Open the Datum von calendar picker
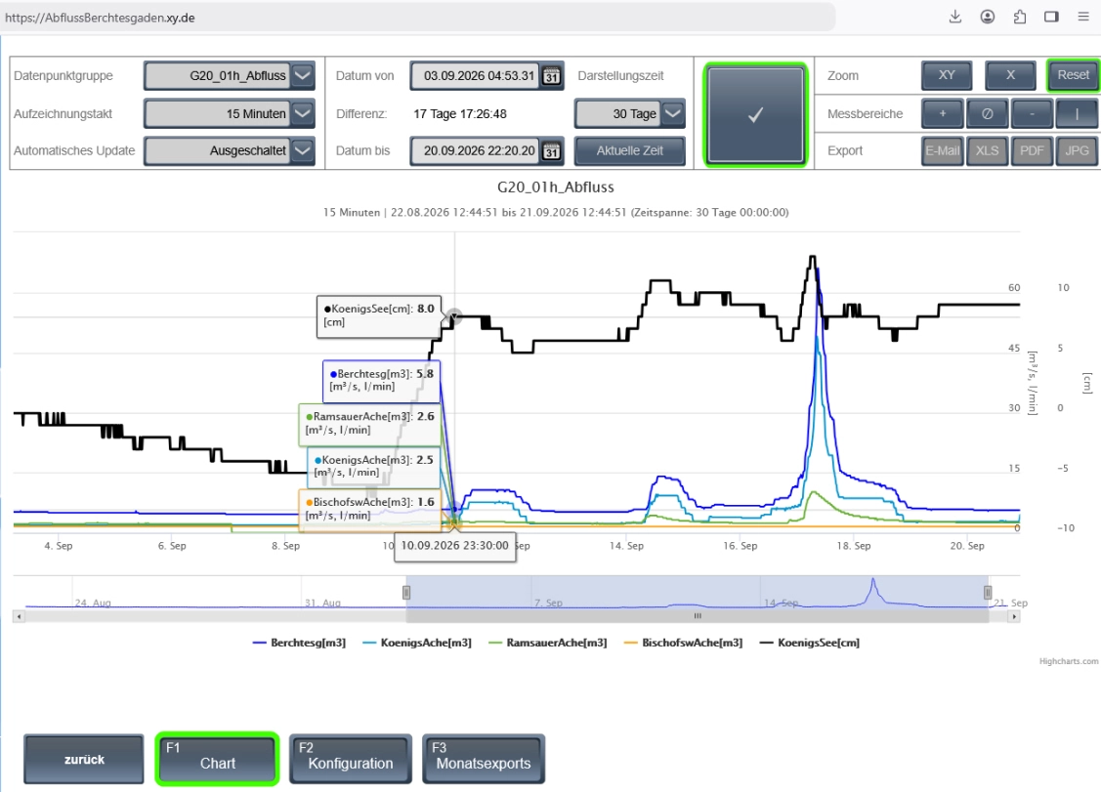The width and height of the screenshot is (1101, 792). coord(552,76)
